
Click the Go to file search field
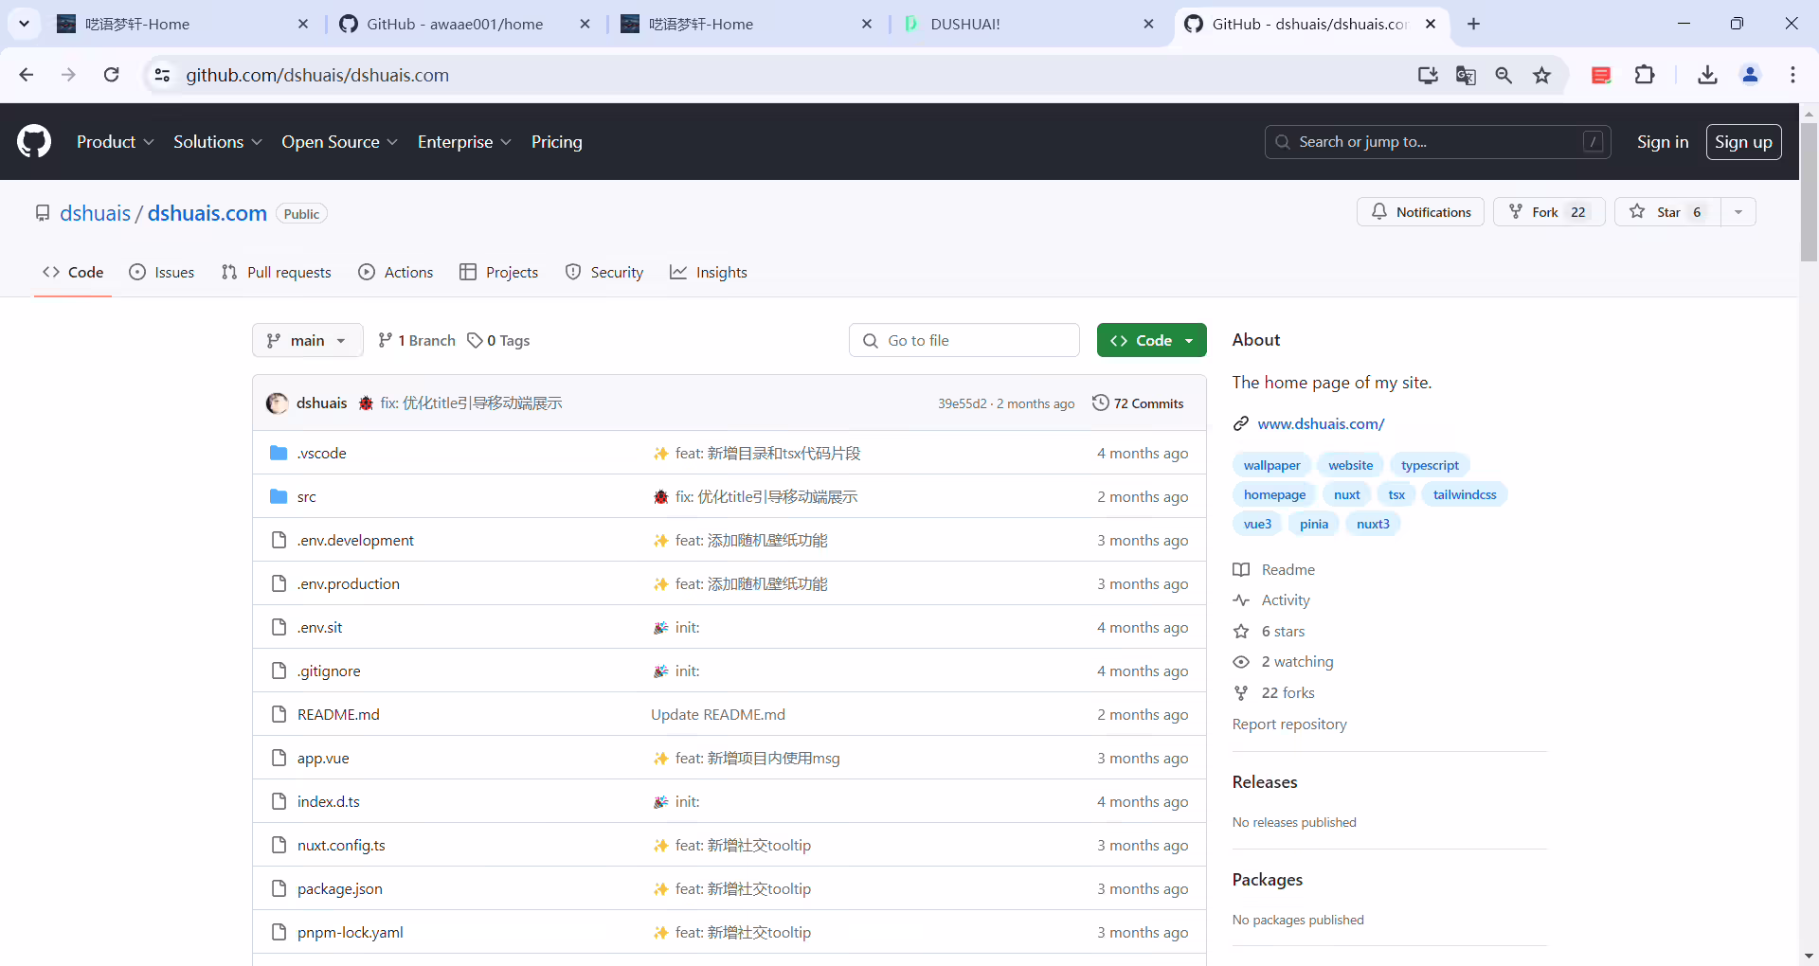pyautogui.click(x=964, y=340)
